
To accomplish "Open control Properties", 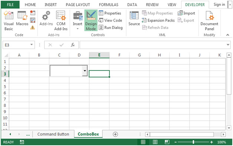I will [110, 13].
